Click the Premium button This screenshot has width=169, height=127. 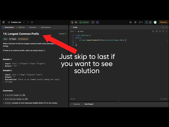tap(163, 22)
